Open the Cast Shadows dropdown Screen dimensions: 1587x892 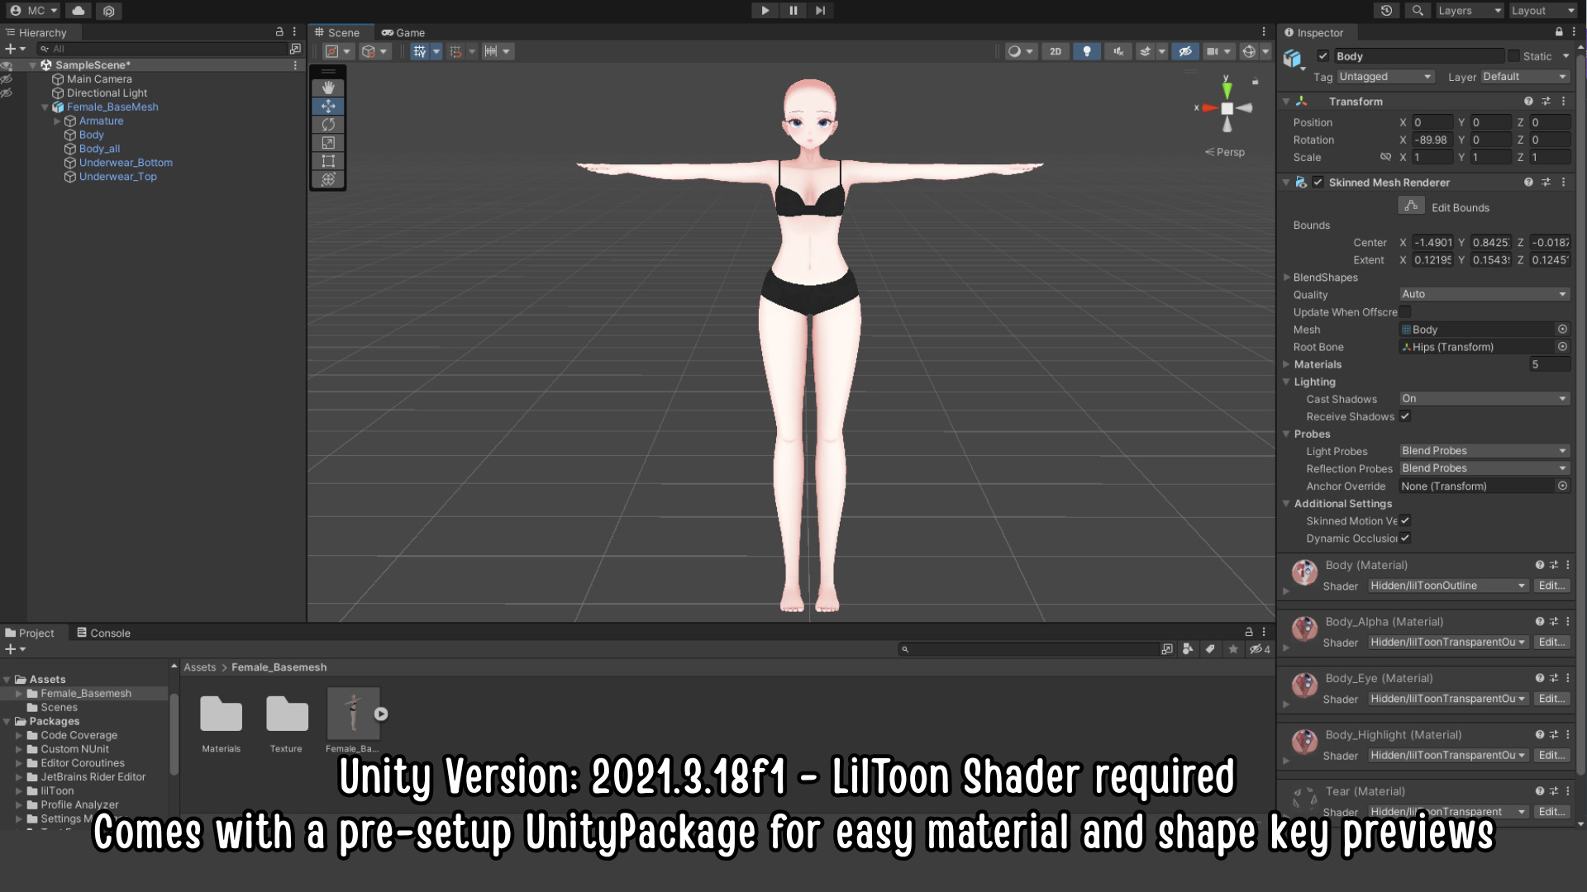(1484, 399)
